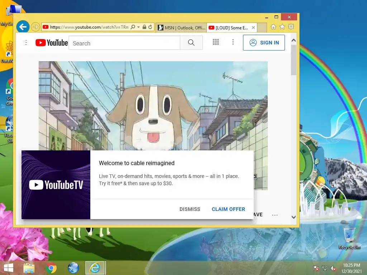The image size is (367, 275).
Task: Open the address bar dropdown arrow
Action: 138,27
